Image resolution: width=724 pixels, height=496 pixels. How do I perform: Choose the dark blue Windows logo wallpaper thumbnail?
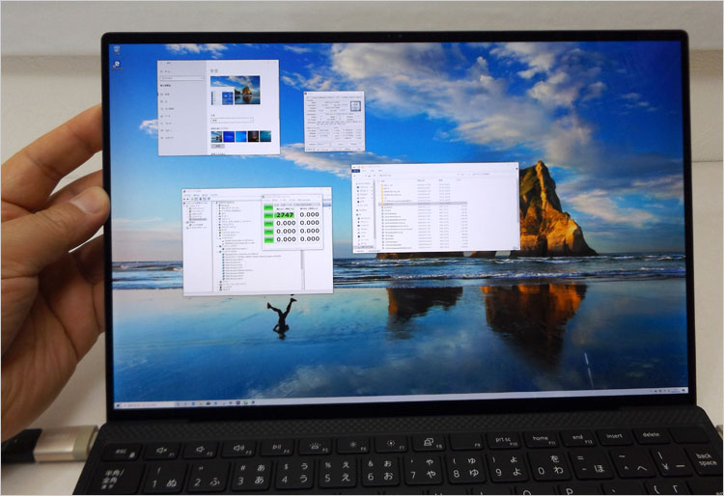(229, 136)
